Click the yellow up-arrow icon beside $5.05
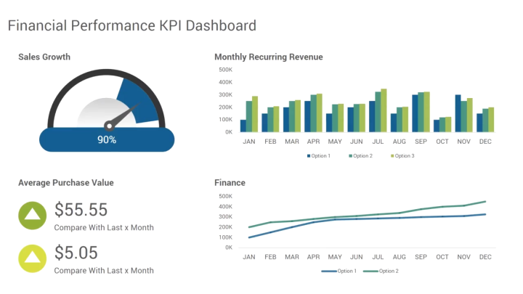Screen dimensions: 523x294 pyautogui.click(x=33, y=258)
